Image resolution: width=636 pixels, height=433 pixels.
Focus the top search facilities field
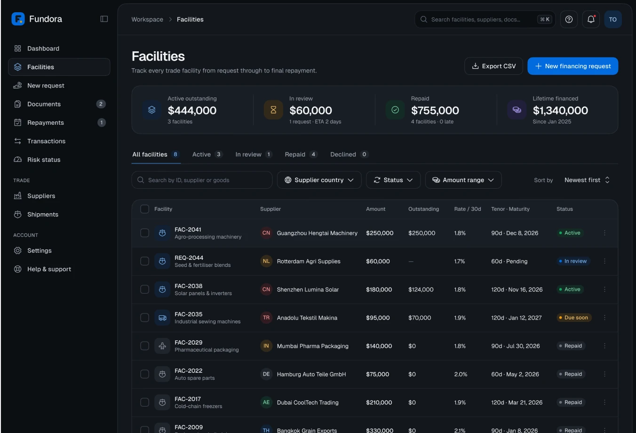click(x=485, y=19)
